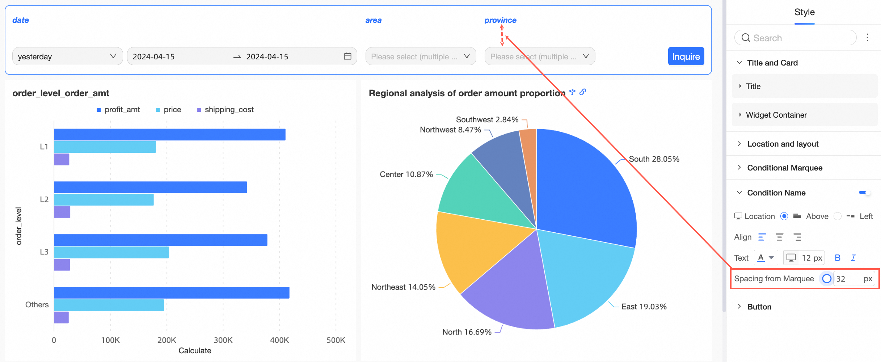Click the North 16.69% pie slice
This screenshot has height=362, width=881.
coord(514,290)
